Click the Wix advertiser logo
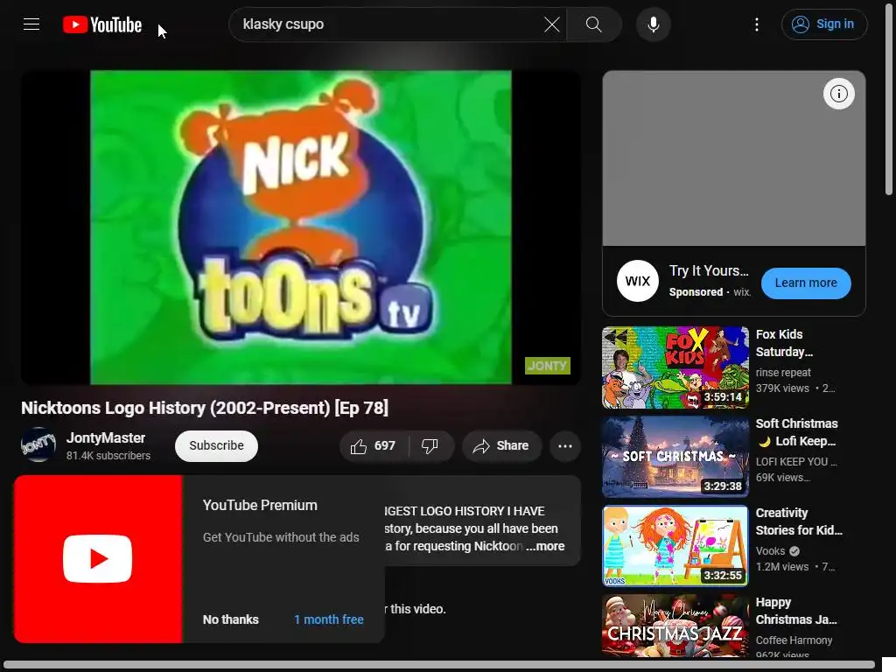Viewport: 896px width, 672px height. click(638, 281)
